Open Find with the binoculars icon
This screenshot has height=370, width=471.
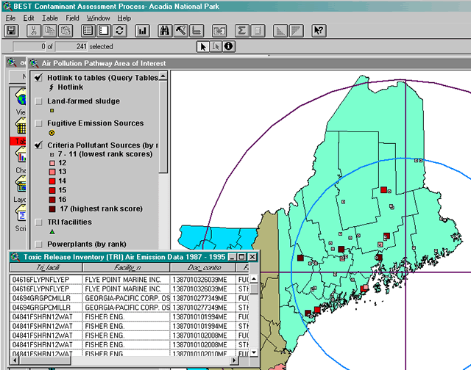165,31
